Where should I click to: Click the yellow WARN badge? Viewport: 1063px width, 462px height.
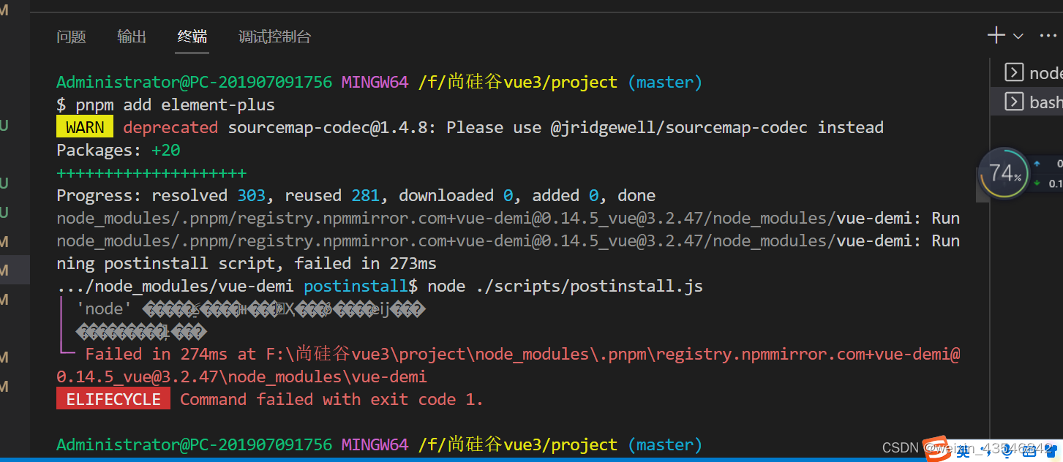pyautogui.click(x=85, y=127)
